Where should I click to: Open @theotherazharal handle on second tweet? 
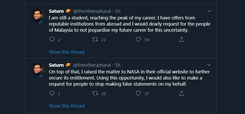tap(92, 65)
